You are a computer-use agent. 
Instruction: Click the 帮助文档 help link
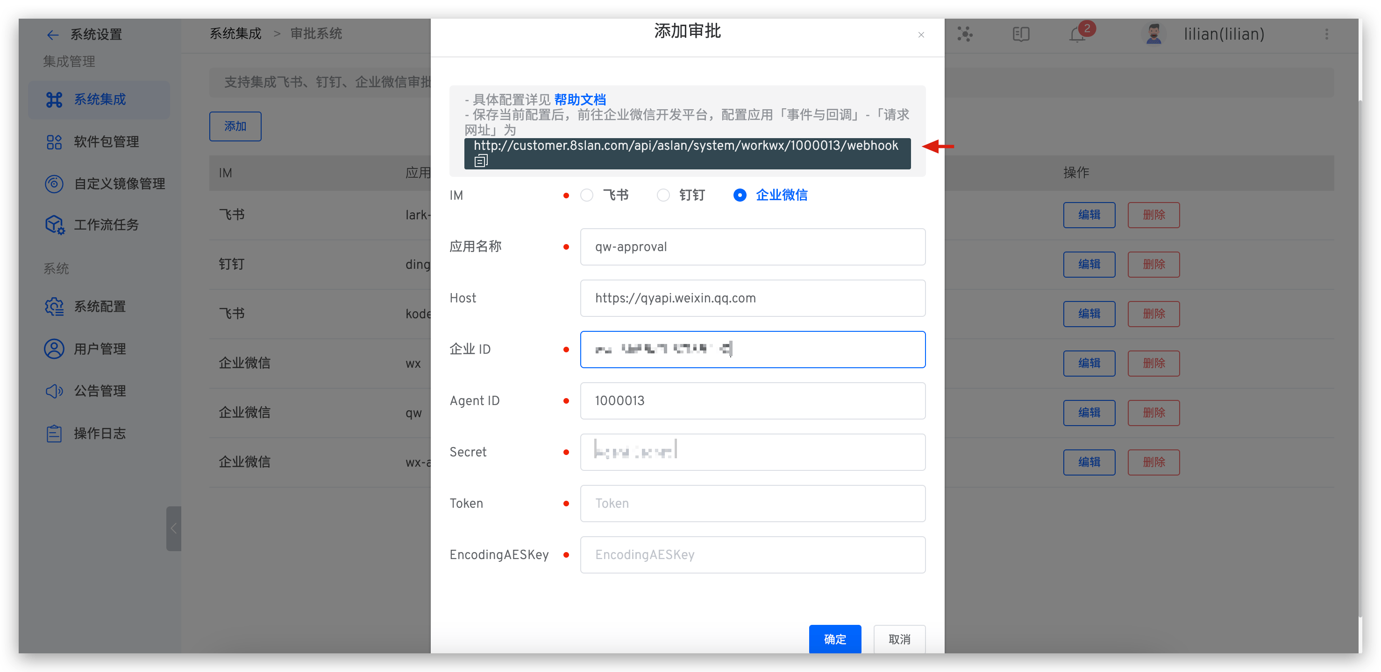pyautogui.click(x=580, y=99)
